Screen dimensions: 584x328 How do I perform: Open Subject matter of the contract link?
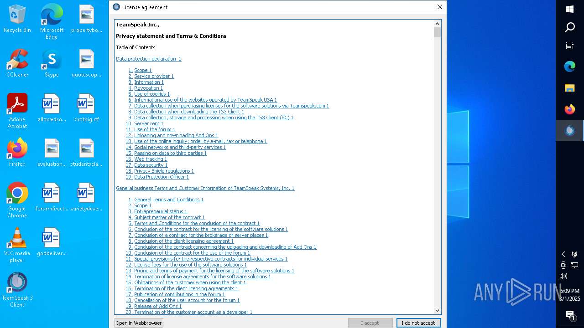coord(169,217)
